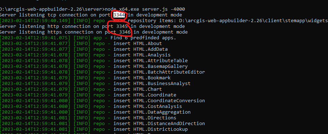Click the timestamp 2023-02-14T12:59:40.149

(35, 21)
